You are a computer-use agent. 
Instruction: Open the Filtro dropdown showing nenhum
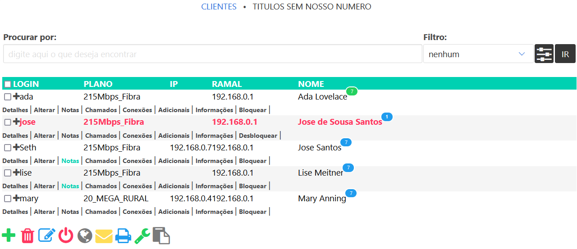coord(478,54)
